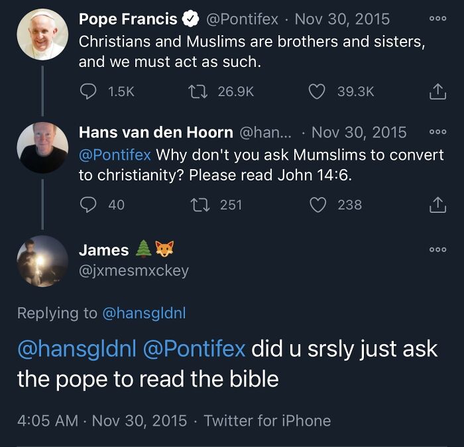Click the blue @Pontifex mention in Hans's reply
The width and height of the screenshot is (464, 447).
[x=115, y=155]
